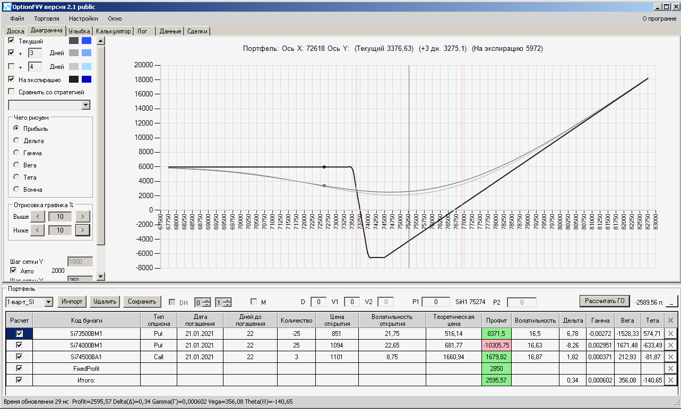Select the Дельта radio button

16,141
